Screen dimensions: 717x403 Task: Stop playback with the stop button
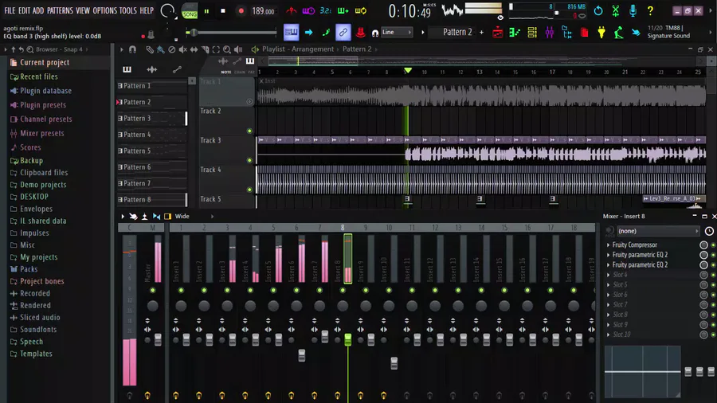tap(223, 11)
